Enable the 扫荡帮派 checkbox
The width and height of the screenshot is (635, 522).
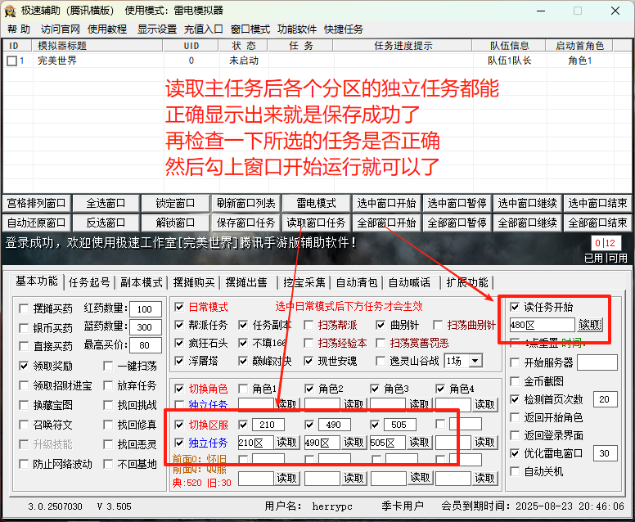(308, 325)
